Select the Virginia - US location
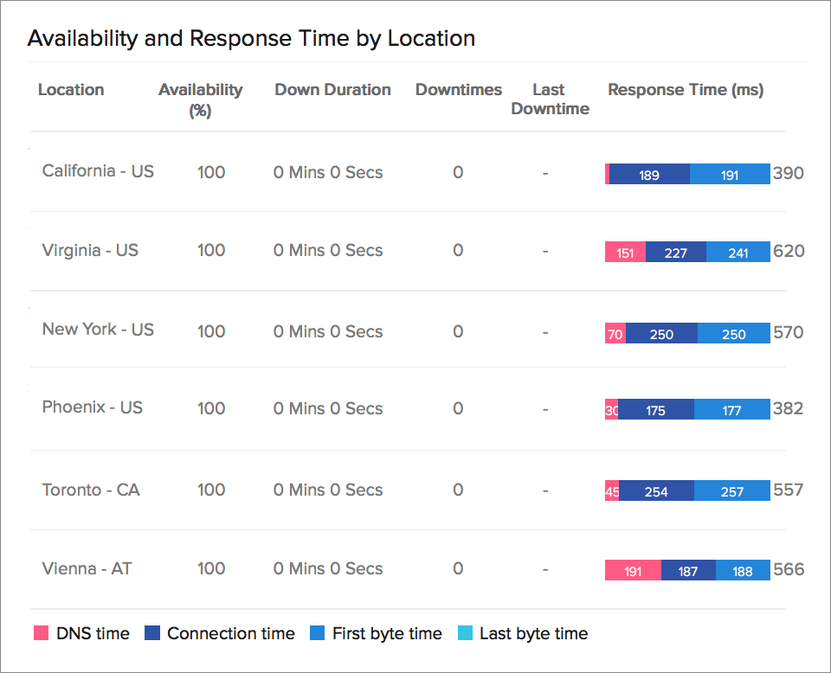This screenshot has width=831, height=673. [90, 251]
